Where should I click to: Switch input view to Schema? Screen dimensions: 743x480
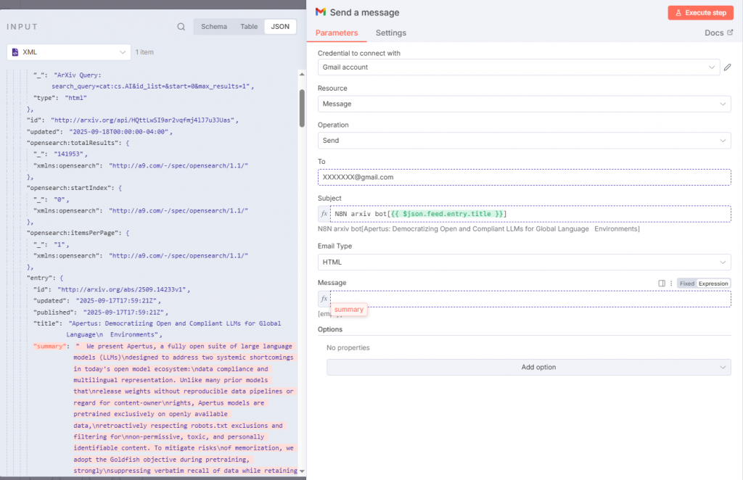213,27
